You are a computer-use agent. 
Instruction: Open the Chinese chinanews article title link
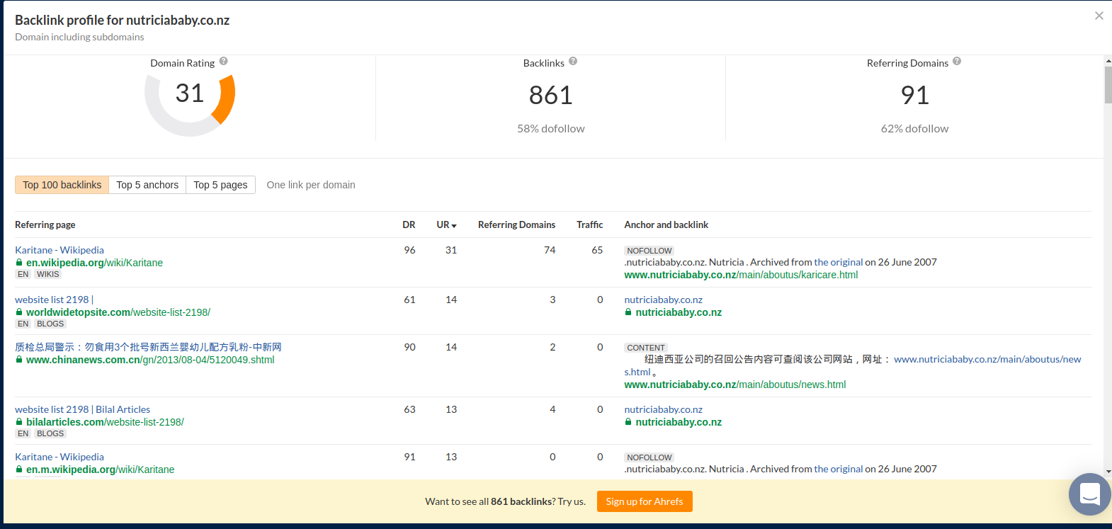click(x=148, y=347)
